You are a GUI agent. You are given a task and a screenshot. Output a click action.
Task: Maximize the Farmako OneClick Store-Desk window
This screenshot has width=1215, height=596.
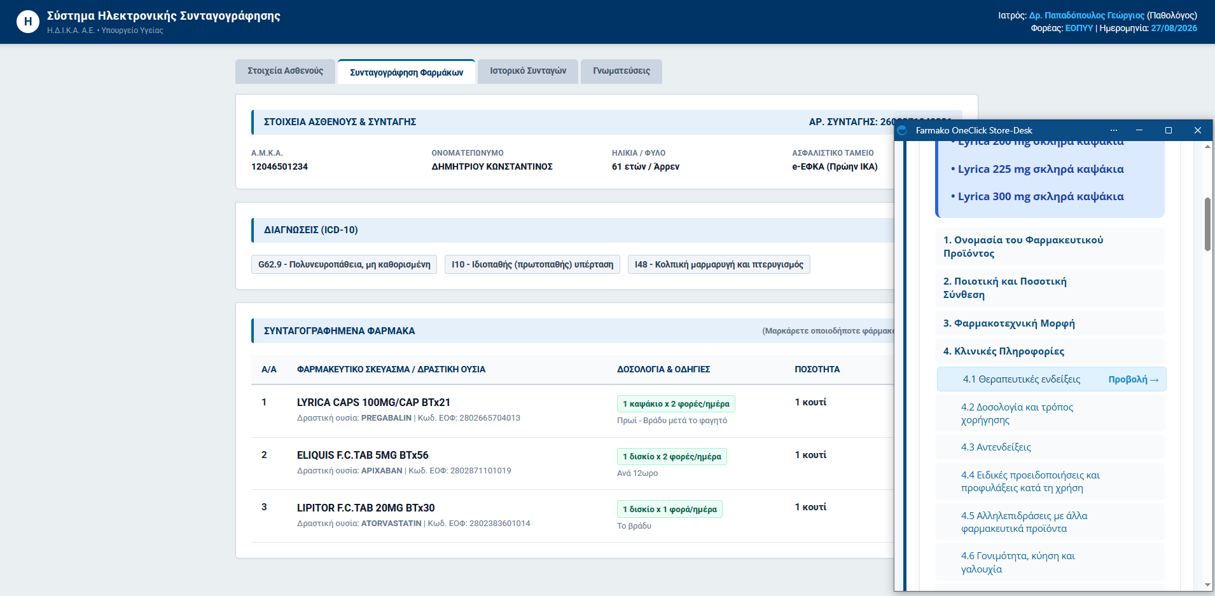click(1169, 130)
